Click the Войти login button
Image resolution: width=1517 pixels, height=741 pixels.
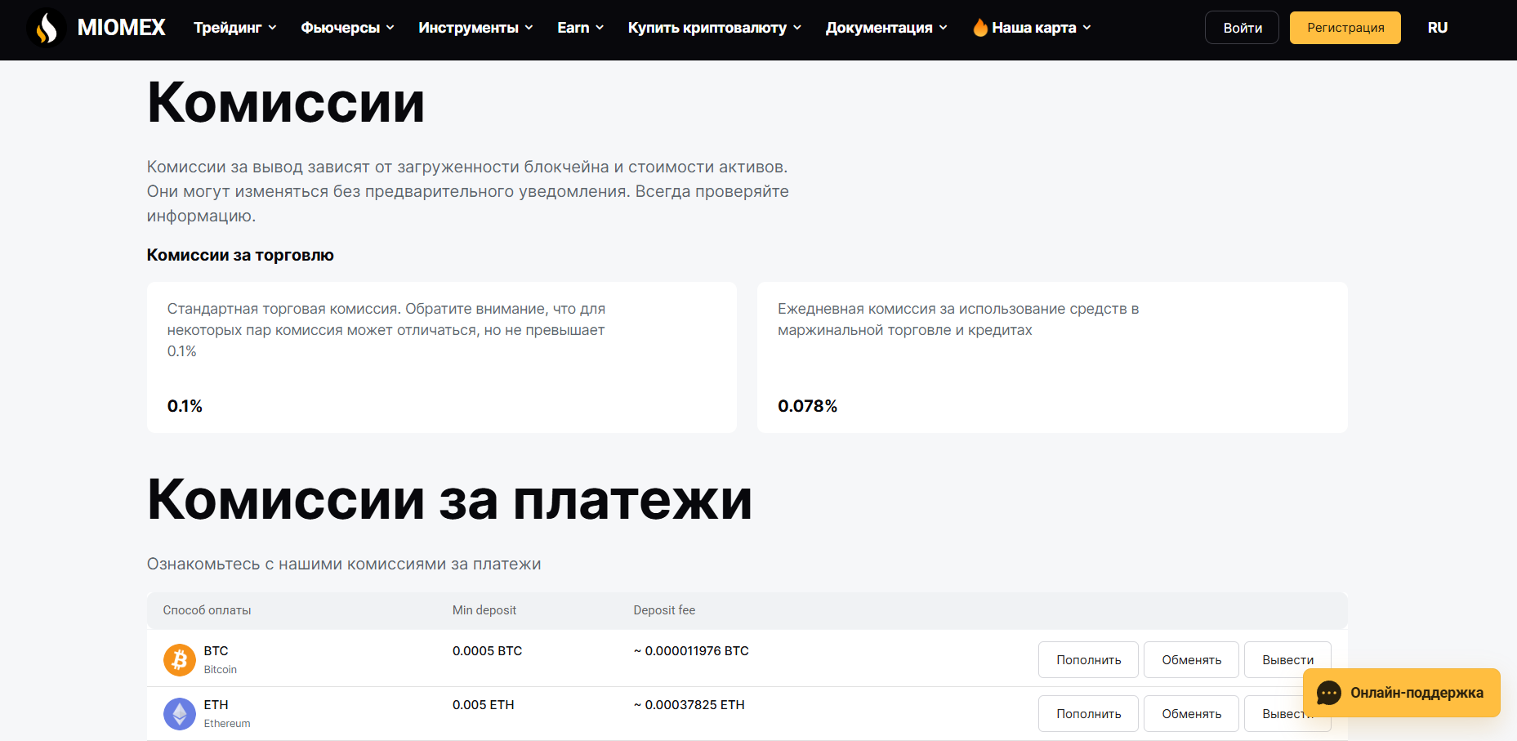point(1242,28)
